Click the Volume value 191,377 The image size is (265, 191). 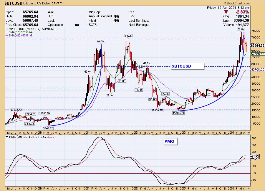243,25
